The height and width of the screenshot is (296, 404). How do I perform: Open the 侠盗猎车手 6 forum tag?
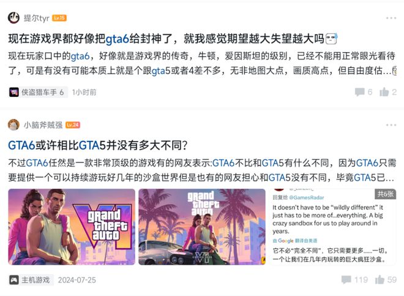coord(38,92)
